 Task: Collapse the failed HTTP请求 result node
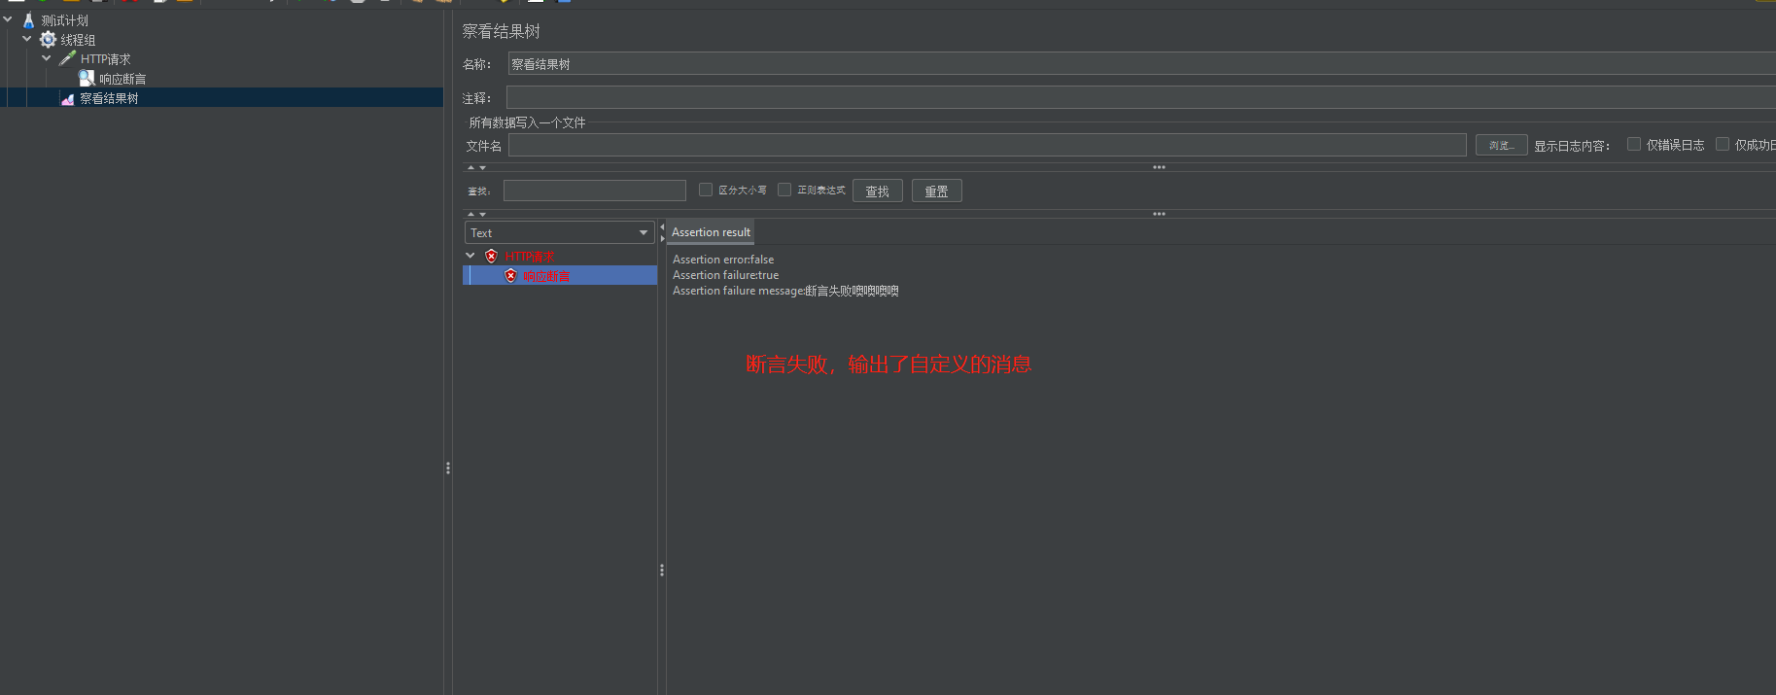pyautogui.click(x=470, y=256)
